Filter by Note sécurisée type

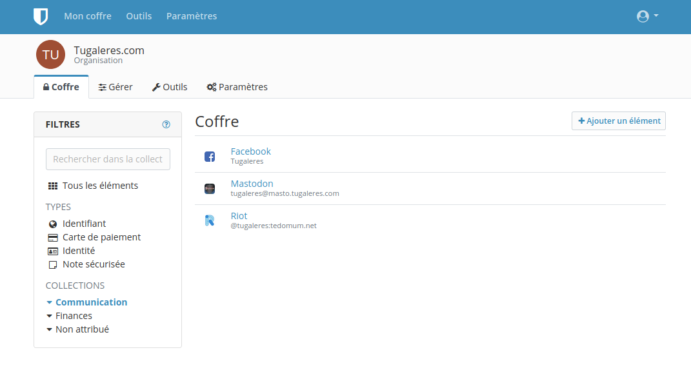[94, 264]
